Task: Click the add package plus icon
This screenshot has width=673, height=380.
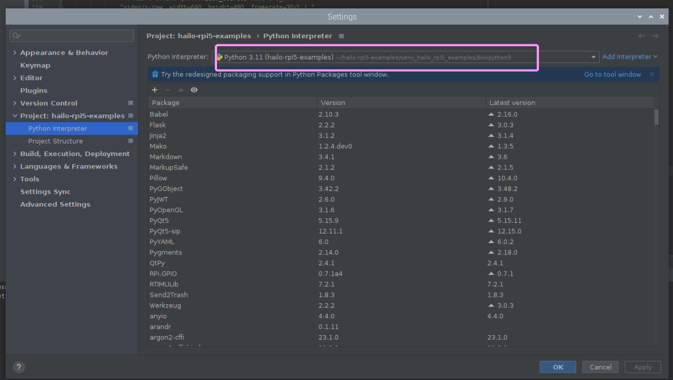Action: [155, 90]
